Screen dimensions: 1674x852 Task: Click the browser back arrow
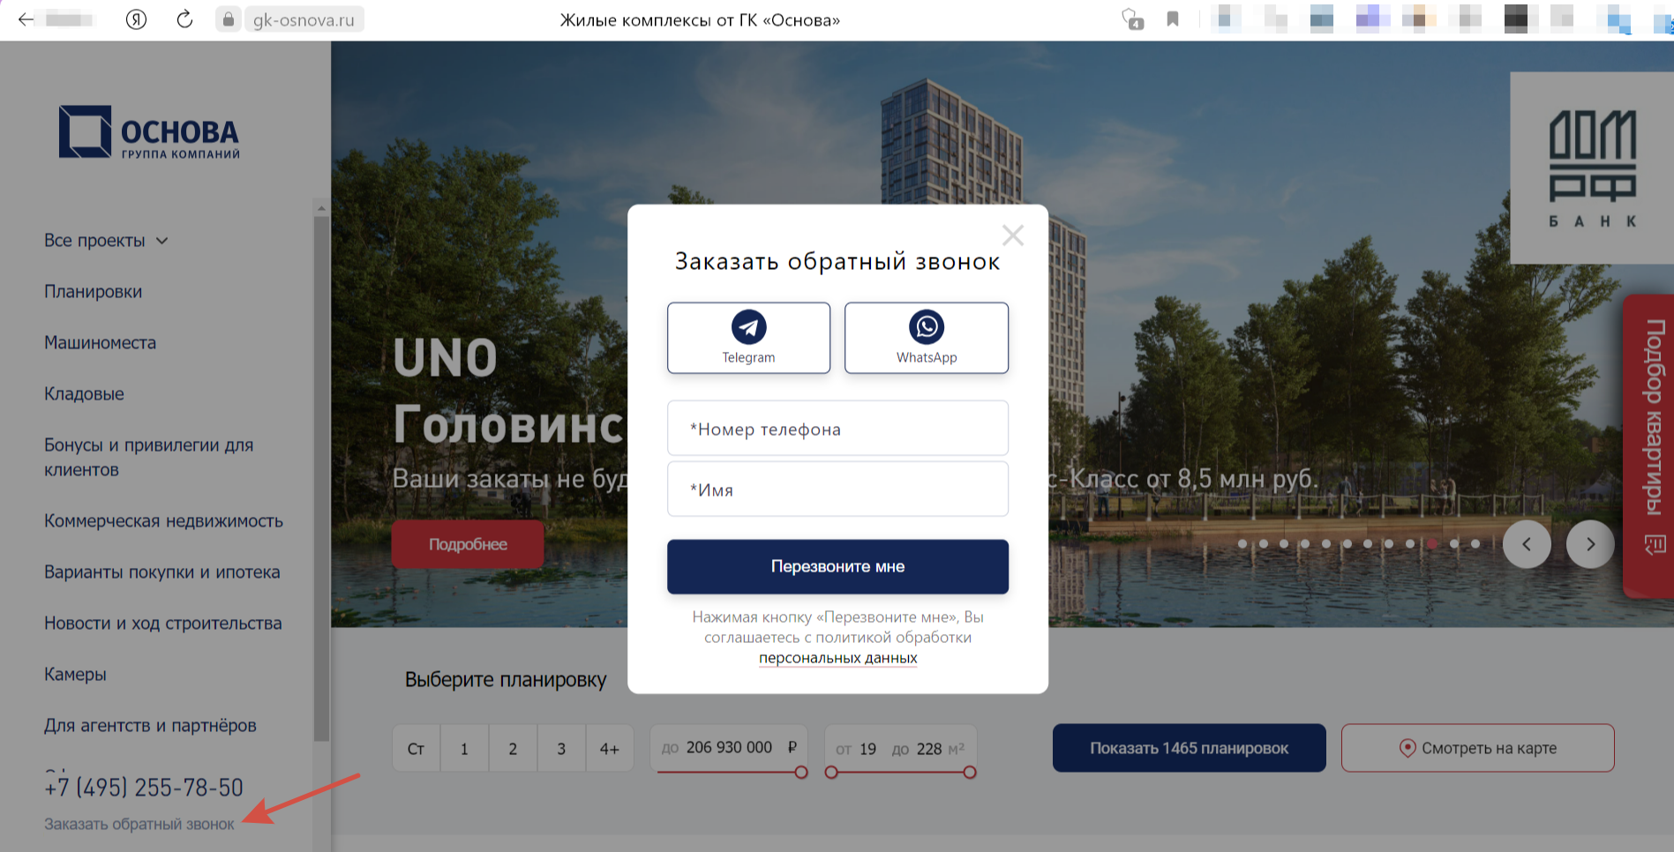point(26,19)
